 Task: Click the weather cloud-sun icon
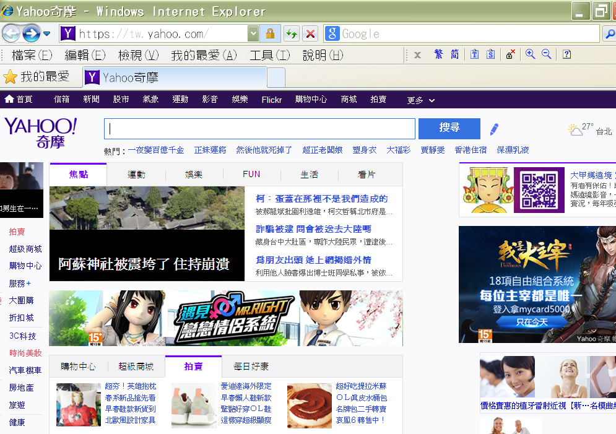(575, 129)
